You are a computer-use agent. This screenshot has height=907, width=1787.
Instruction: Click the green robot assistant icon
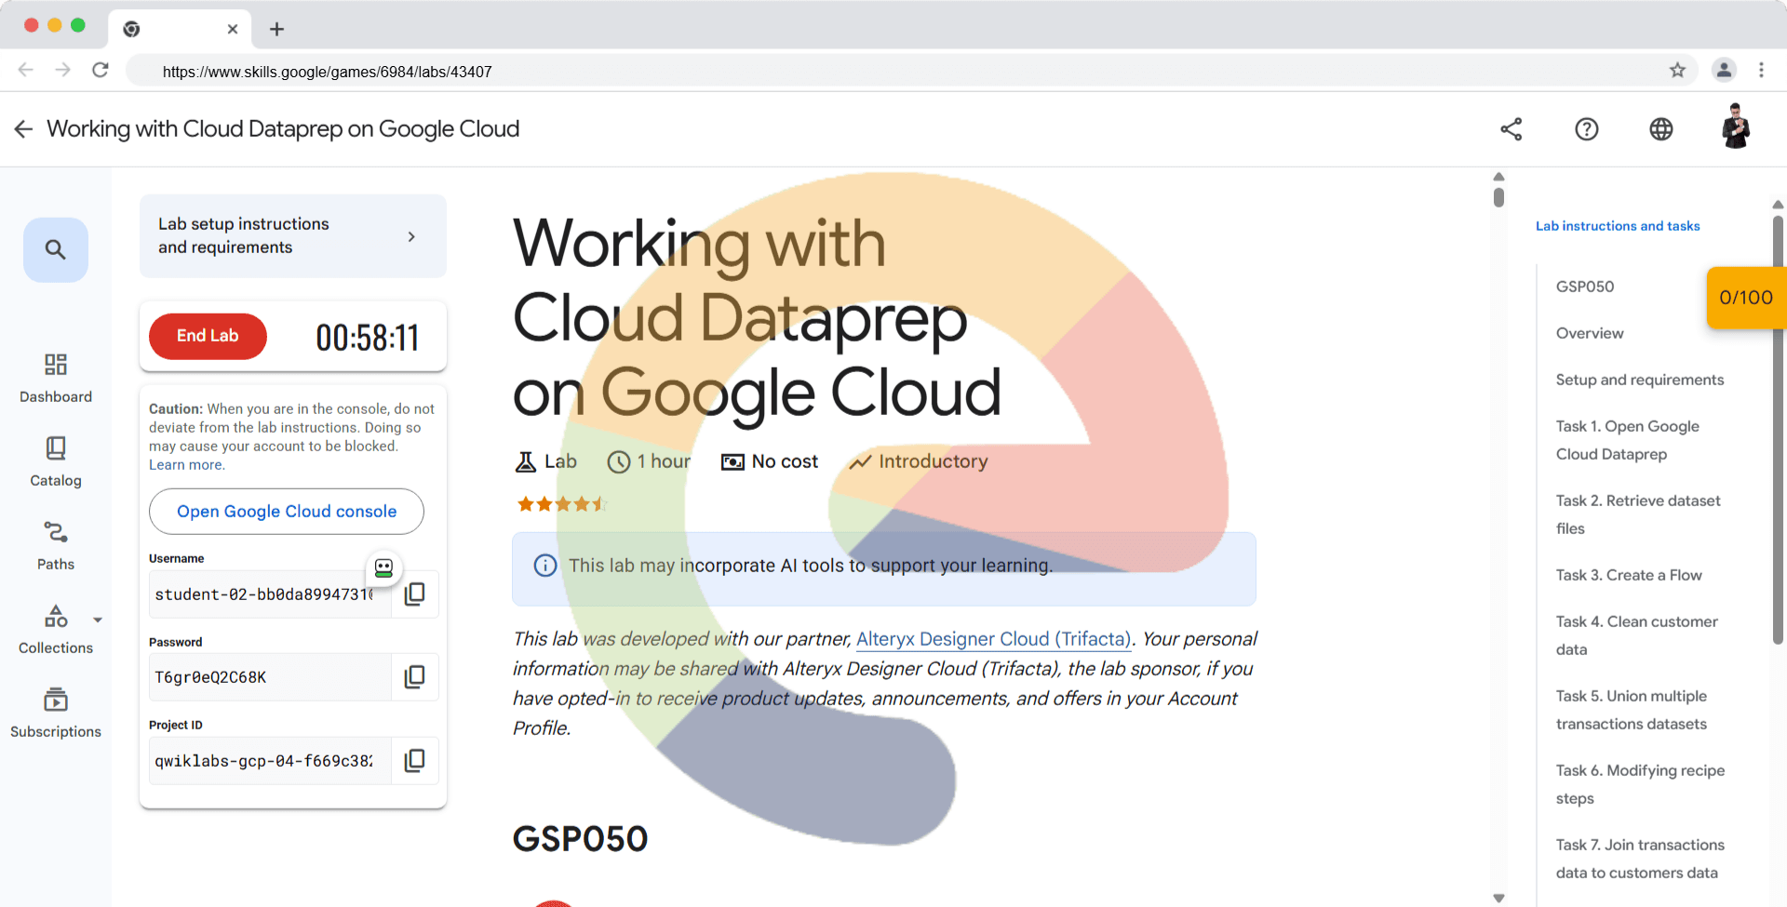[x=383, y=567]
